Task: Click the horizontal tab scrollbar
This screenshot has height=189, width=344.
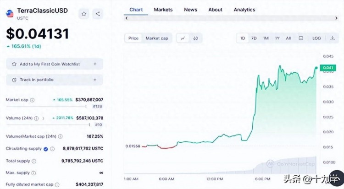Action: pos(232,18)
